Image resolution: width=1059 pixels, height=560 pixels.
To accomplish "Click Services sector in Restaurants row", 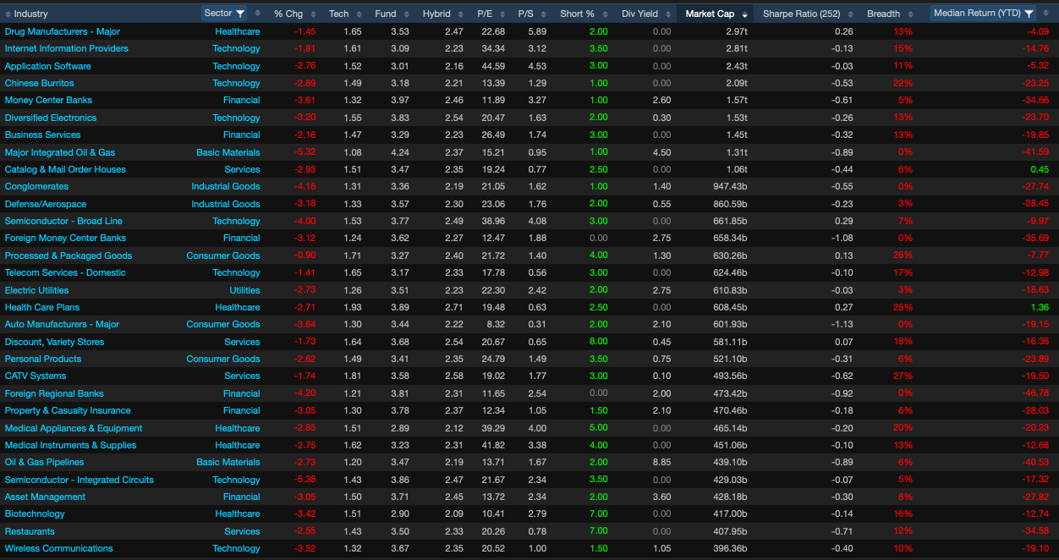I will tap(243, 531).
